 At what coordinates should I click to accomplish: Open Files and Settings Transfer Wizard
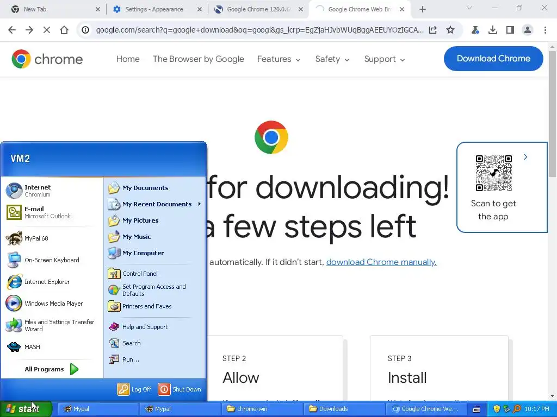[52, 325]
